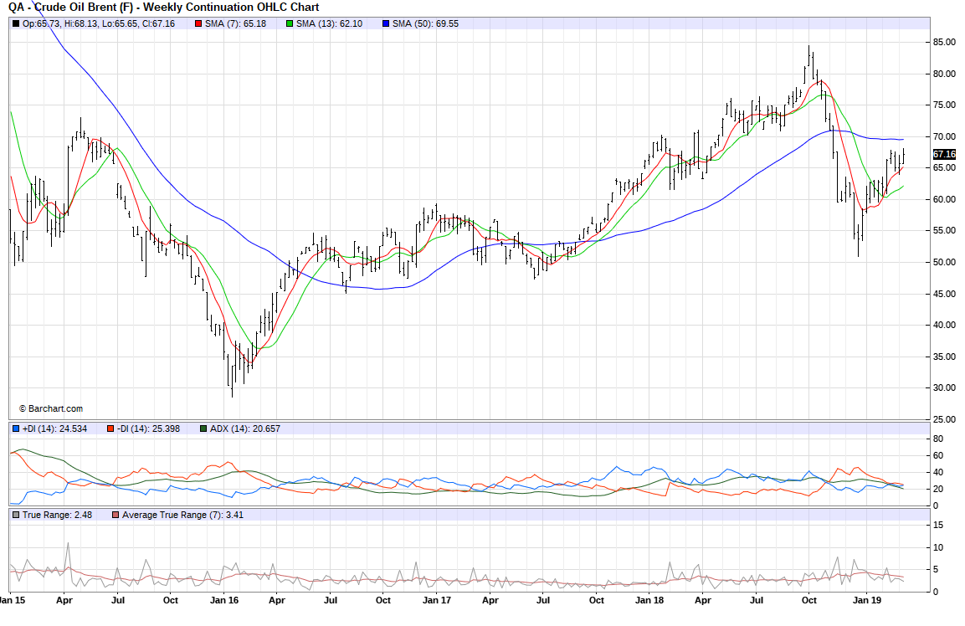This screenshot has height=626, width=965.
Task: Click the chart title 'QA - Crude Oil Brent'
Action: tap(163, 8)
